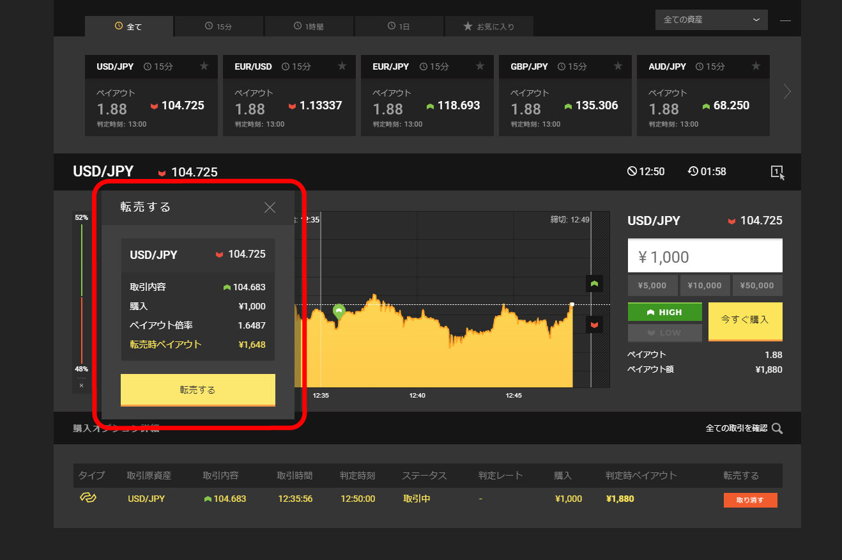Click the 52%/48% trader sentiment bar

pyautogui.click(x=82, y=293)
